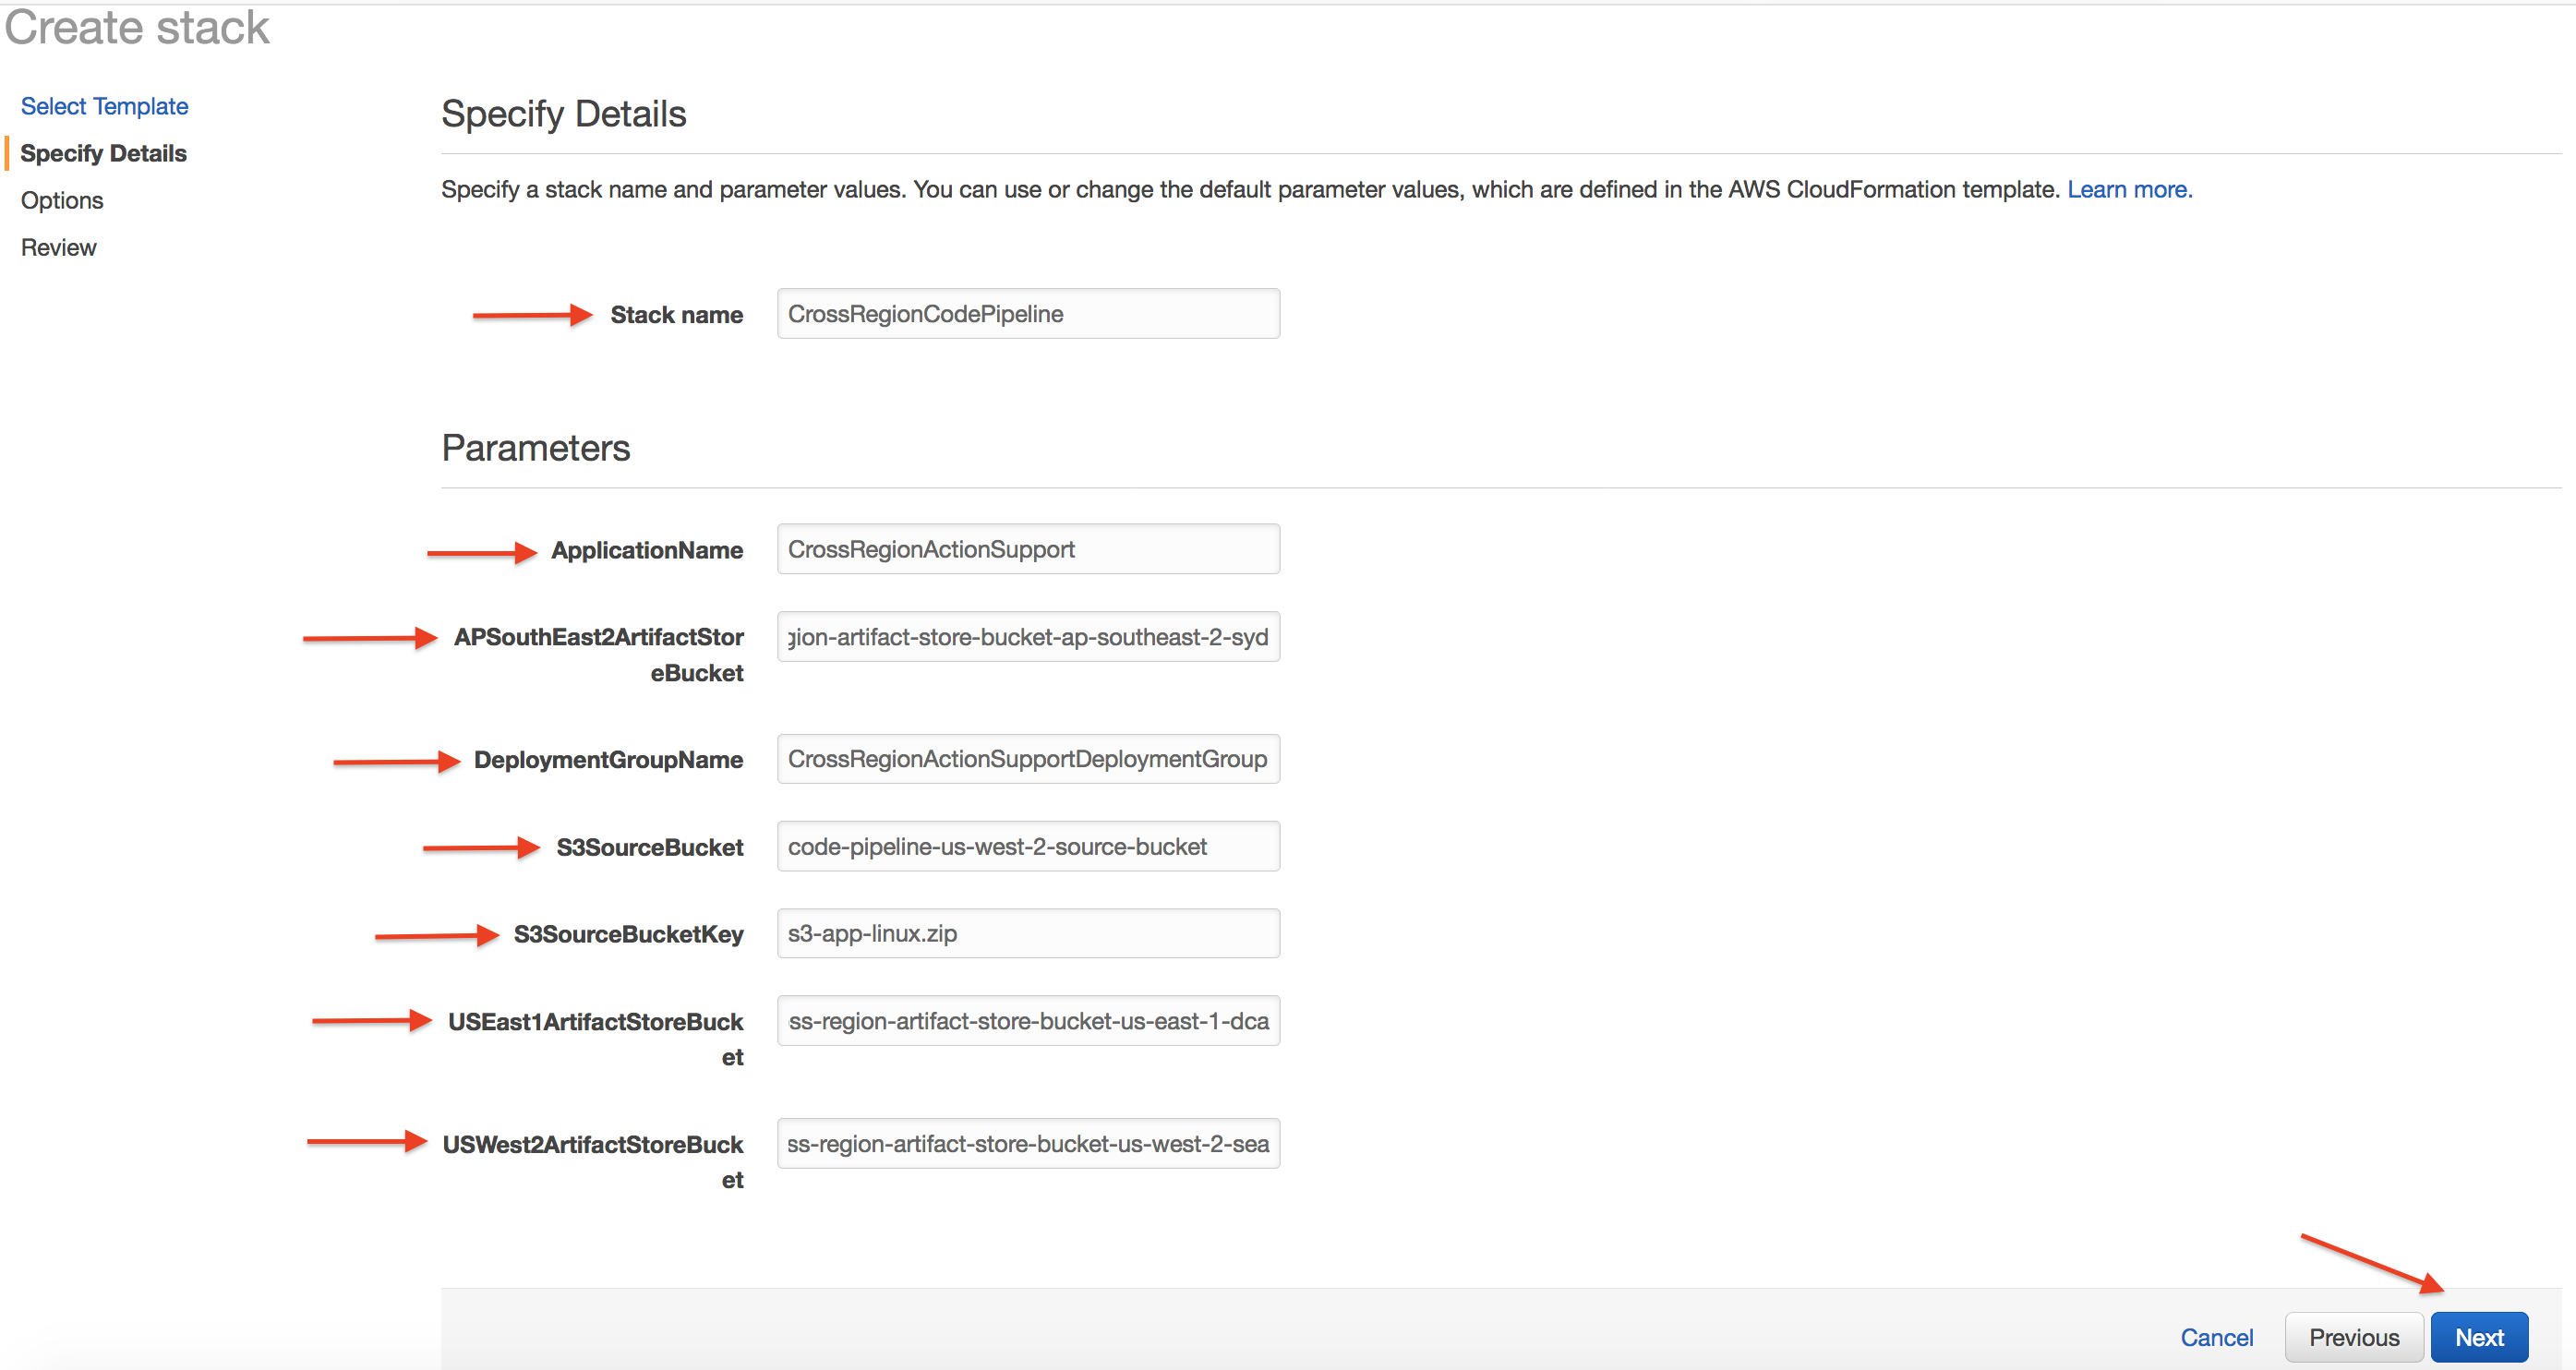Click the S3SourceBucketKey input field

pyautogui.click(x=1028, y=934)
